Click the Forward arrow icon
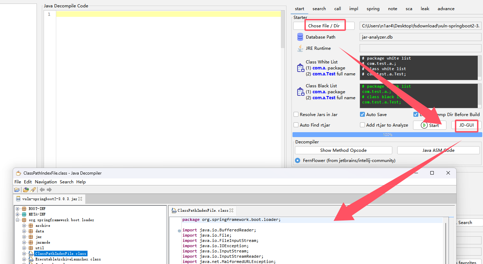 point(49,190)
